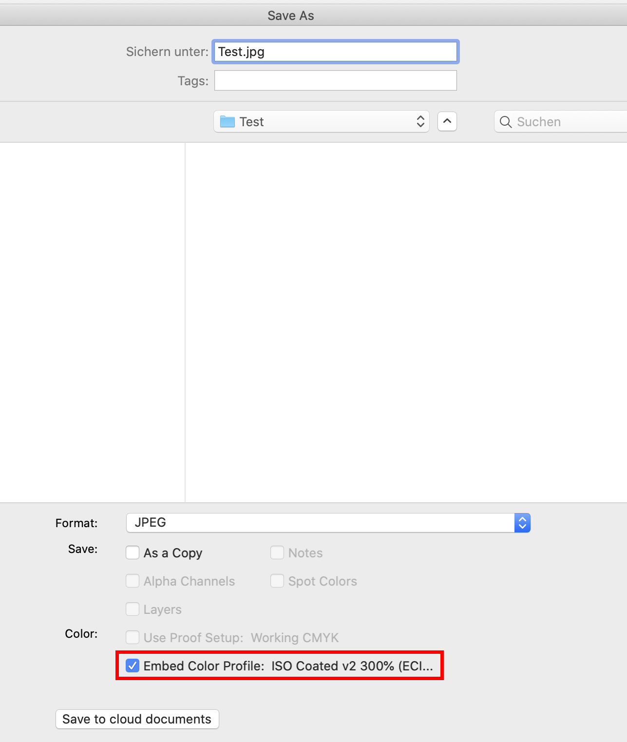Collapse dialog with the up chevron button
This screenshot has width=627, height=742.
(447, 121)
